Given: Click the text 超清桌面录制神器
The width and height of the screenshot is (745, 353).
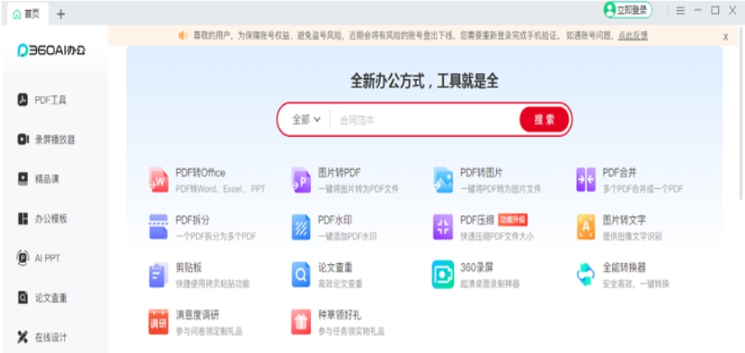Looking at the screenshot, I should [490, 284].
